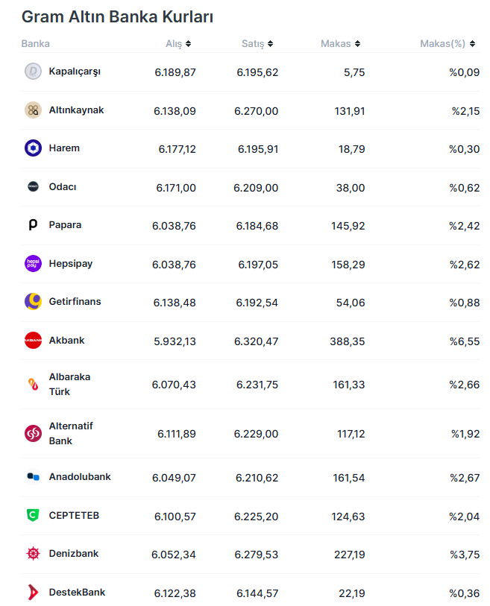Click the Hepsipay purple logo icon

(x=33, y=264)
